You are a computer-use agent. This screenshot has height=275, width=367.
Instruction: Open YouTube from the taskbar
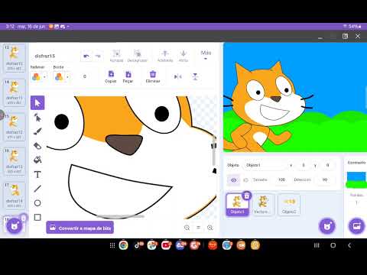[x=166, y=245]
